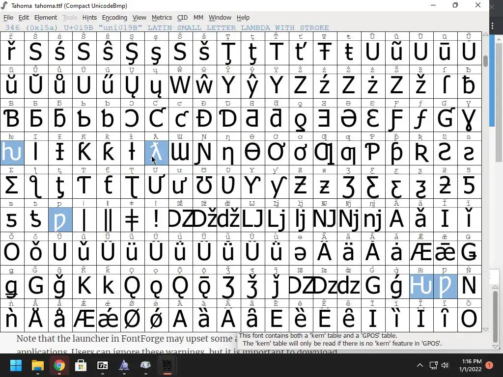Open the CID menu

tap(183, 18)
